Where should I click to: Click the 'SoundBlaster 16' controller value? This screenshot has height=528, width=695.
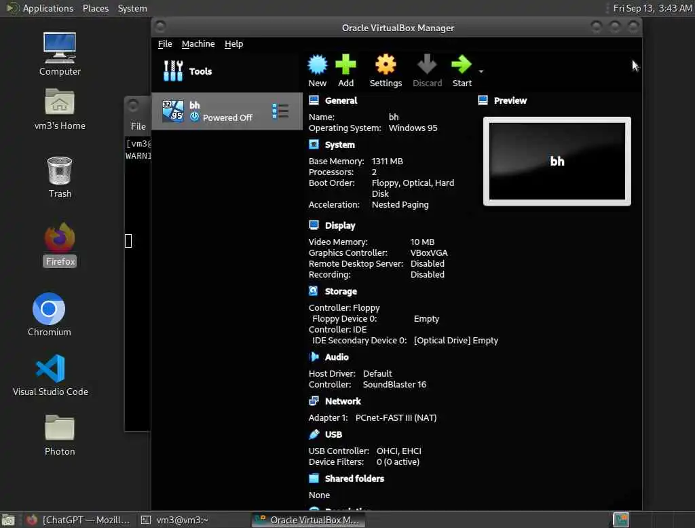(394, 385)
